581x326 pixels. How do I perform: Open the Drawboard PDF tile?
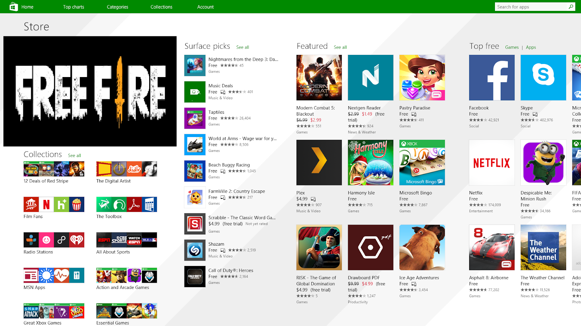(x=371, y=247)
